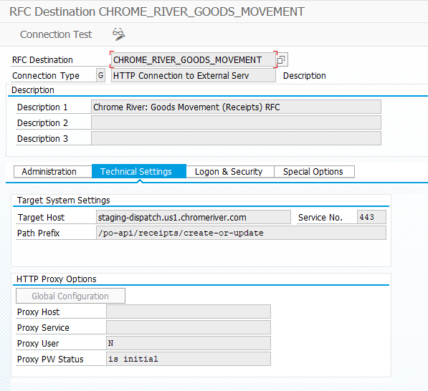Click the Description 1 label
428x391 pixels.
[x=42, y=107]
